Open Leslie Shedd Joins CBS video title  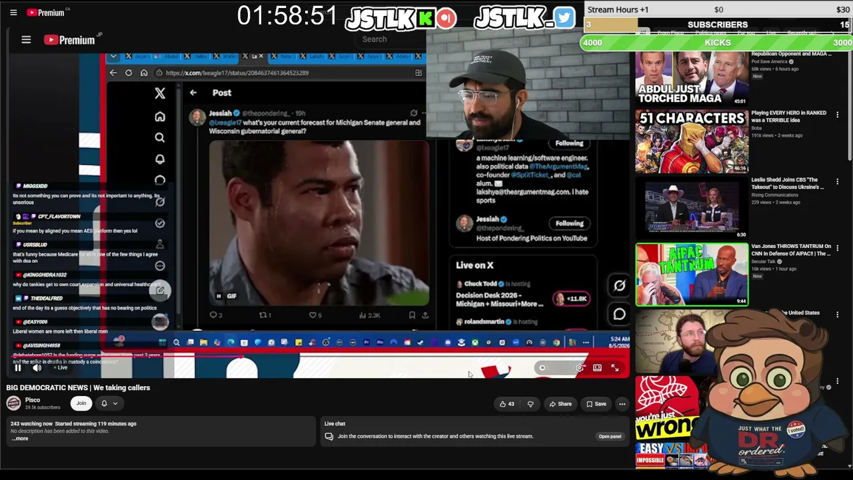coord(788,183)
